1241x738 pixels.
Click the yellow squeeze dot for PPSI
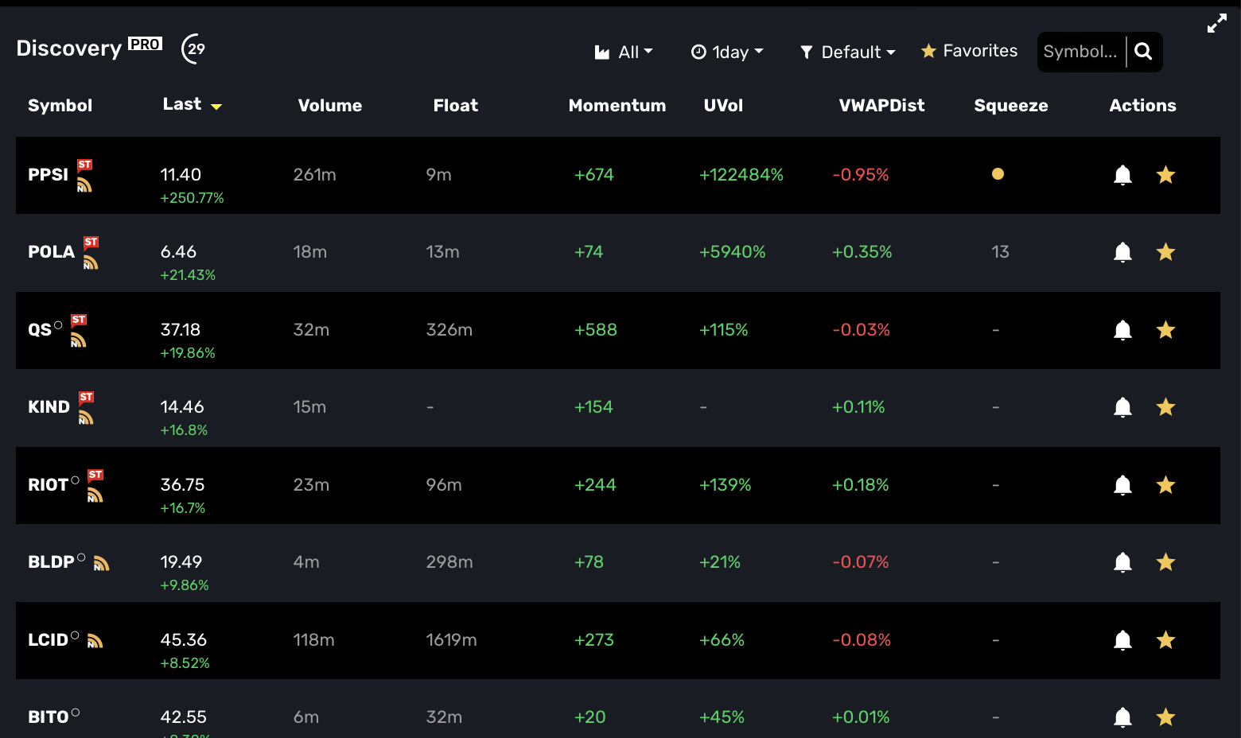coord(998,174)
